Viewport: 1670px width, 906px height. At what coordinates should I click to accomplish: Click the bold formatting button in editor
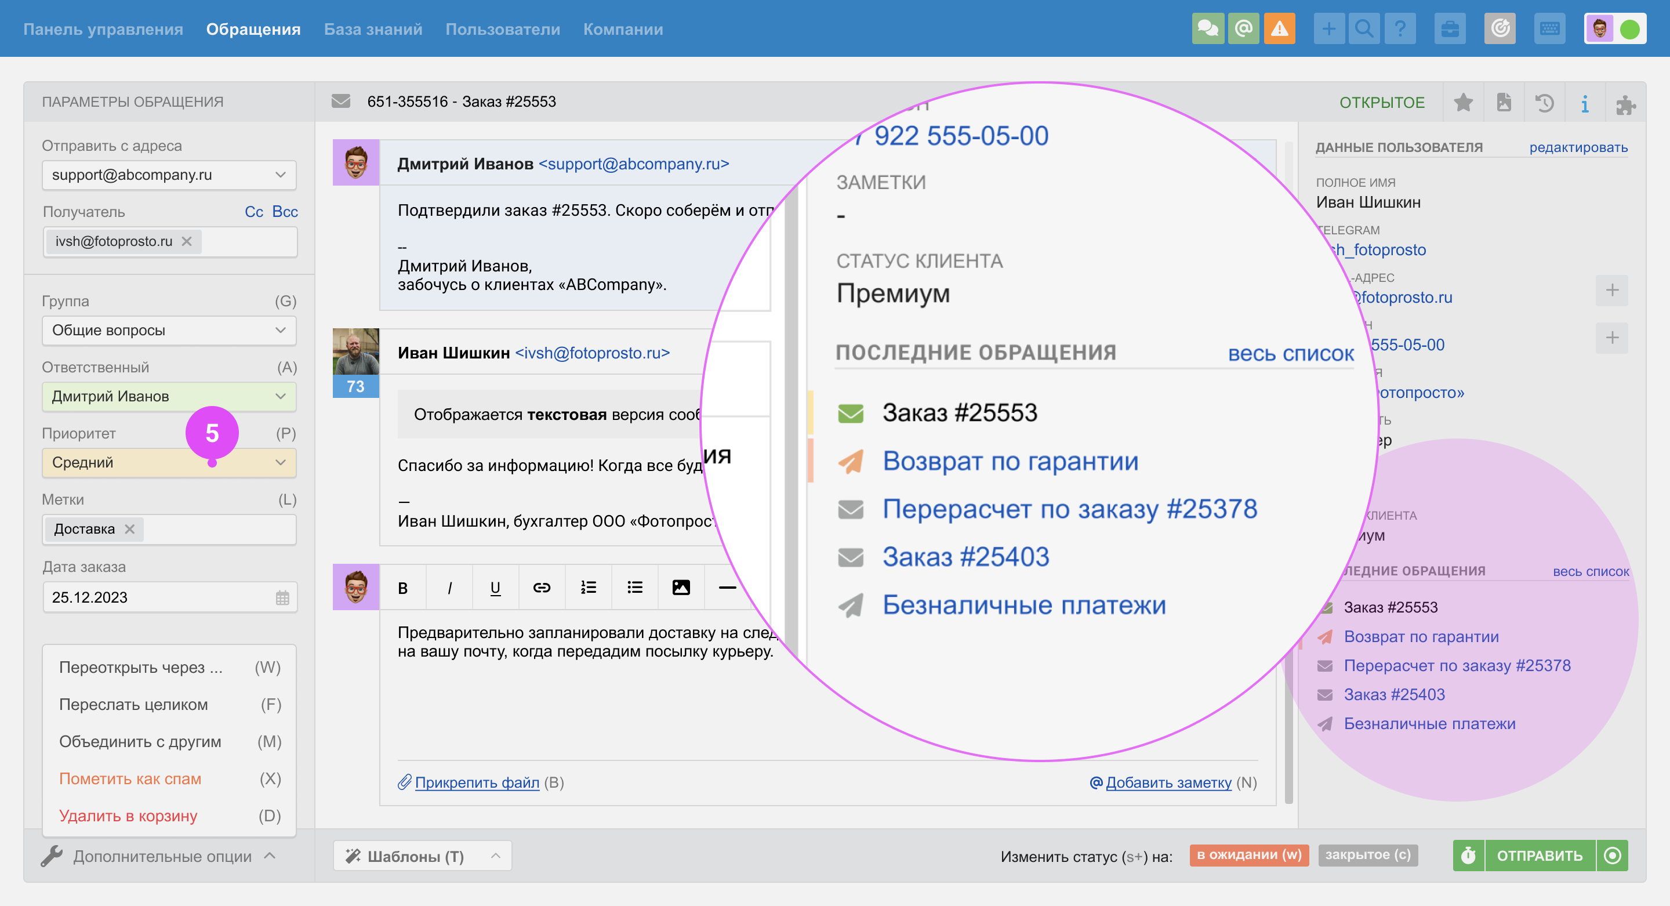pos(402,588)
